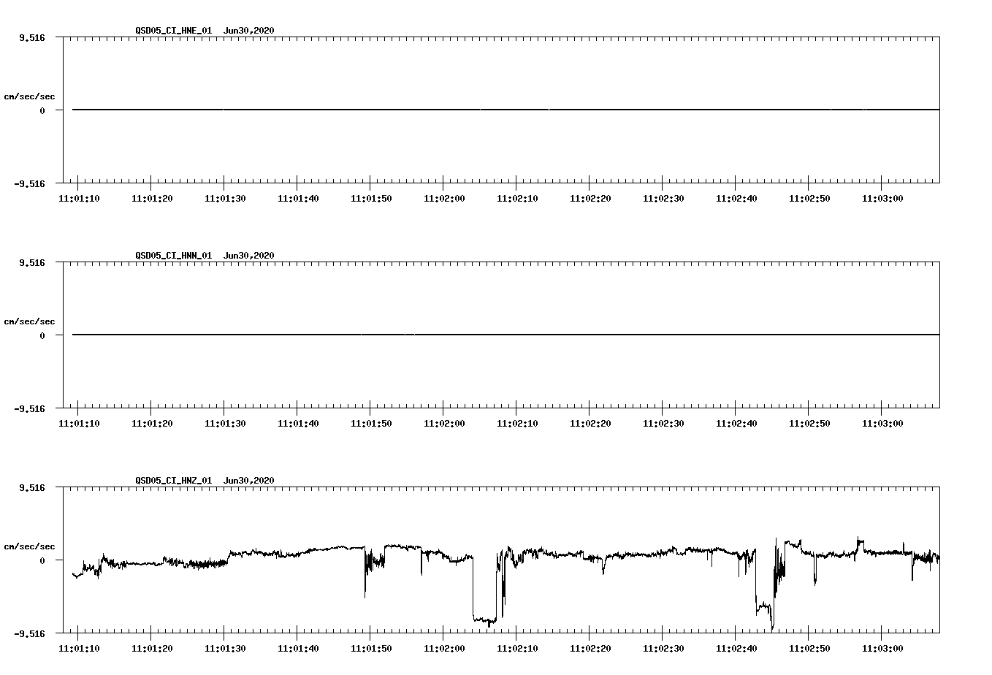Click 11:02:20 time label under HNN plot
Viewport: 992px width, 675px height.
[590, 424]
